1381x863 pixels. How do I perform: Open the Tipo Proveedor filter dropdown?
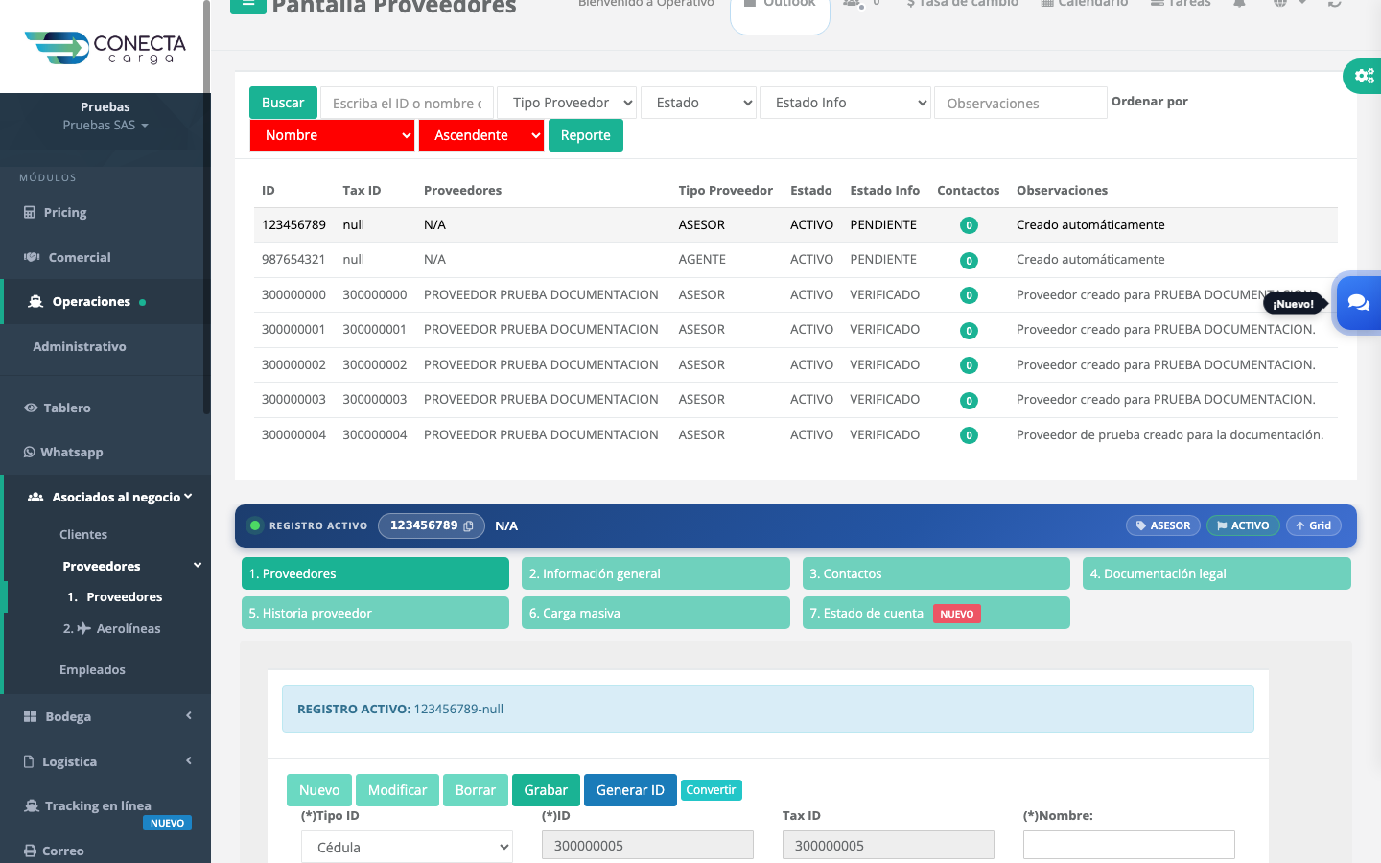[567, 103]
